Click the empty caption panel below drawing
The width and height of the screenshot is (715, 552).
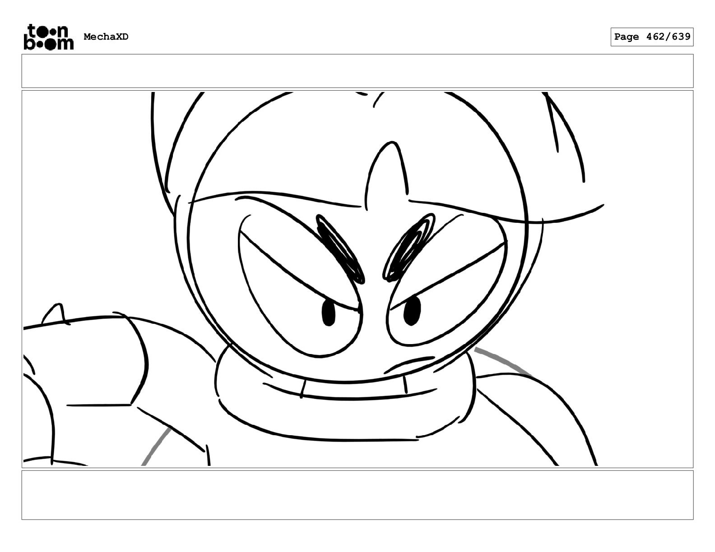pyautogui.click(x=357, y=495)
